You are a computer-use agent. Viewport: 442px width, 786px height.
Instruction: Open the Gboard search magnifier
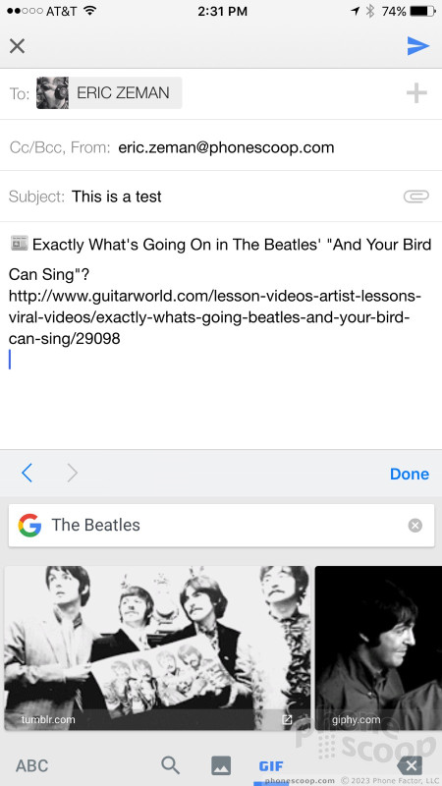pyautogui.click(x=170, y=765)
